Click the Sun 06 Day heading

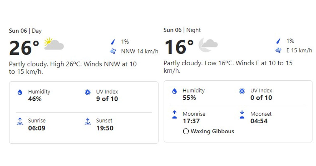coord(25,31)
